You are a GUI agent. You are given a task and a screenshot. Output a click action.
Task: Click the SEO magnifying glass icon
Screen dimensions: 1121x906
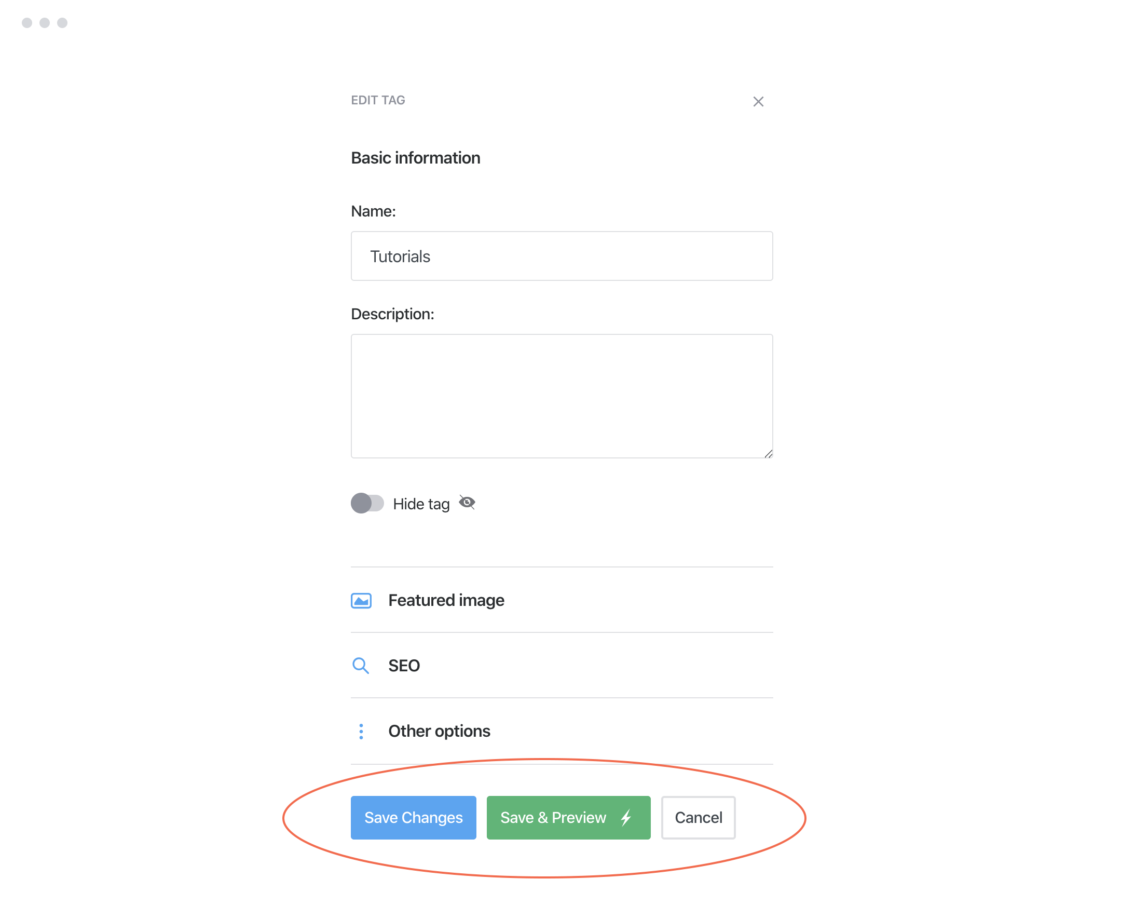[x=362, y=666]
